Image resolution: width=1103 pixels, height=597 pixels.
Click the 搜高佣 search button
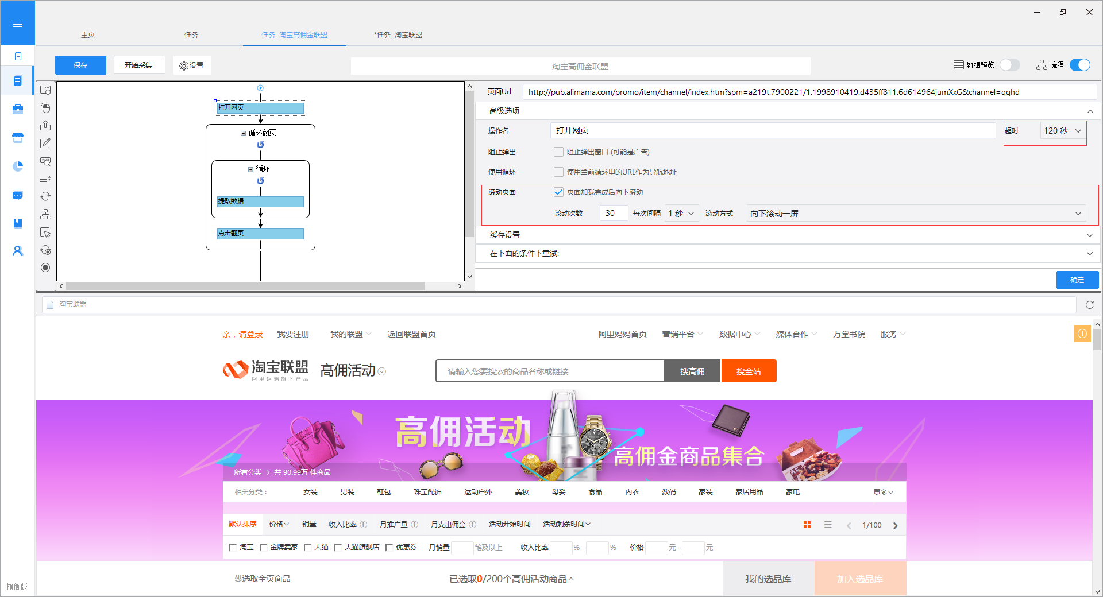point(692,371)
